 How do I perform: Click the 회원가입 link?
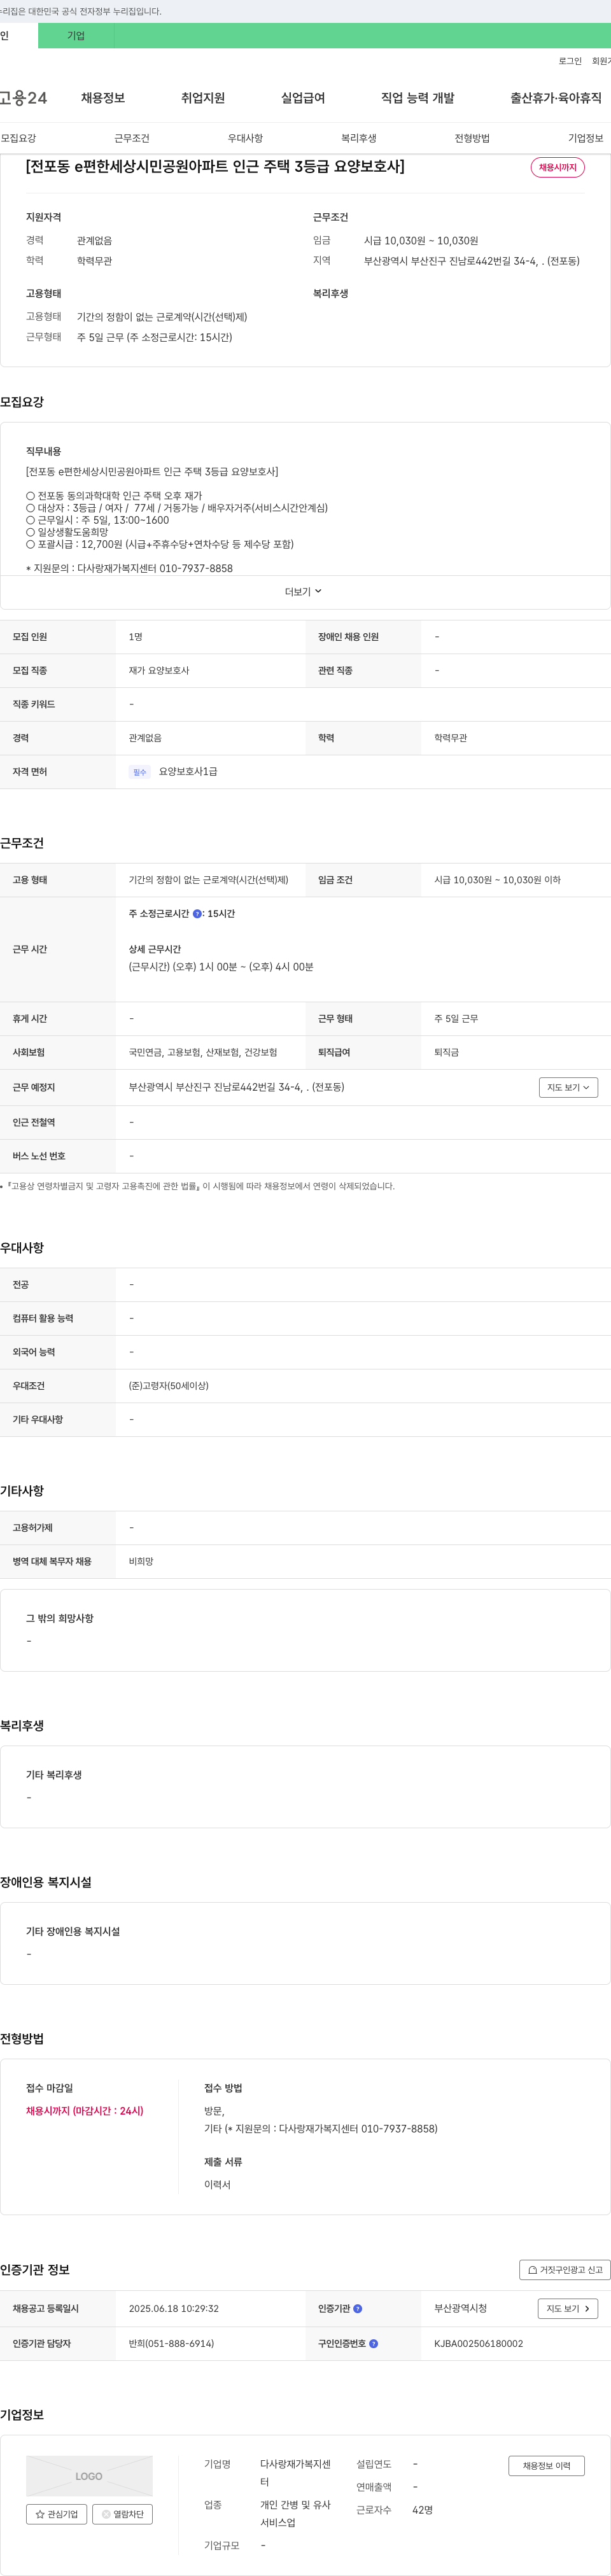[x=601, y=61]
